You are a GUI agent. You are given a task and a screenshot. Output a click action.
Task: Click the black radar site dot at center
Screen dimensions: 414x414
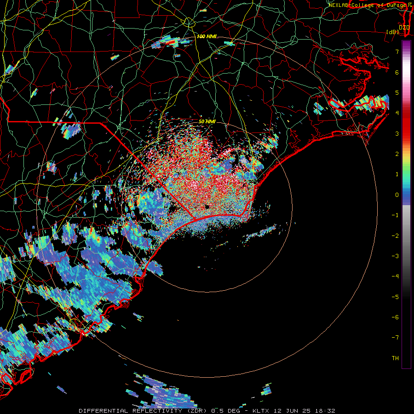click(207, 207)
